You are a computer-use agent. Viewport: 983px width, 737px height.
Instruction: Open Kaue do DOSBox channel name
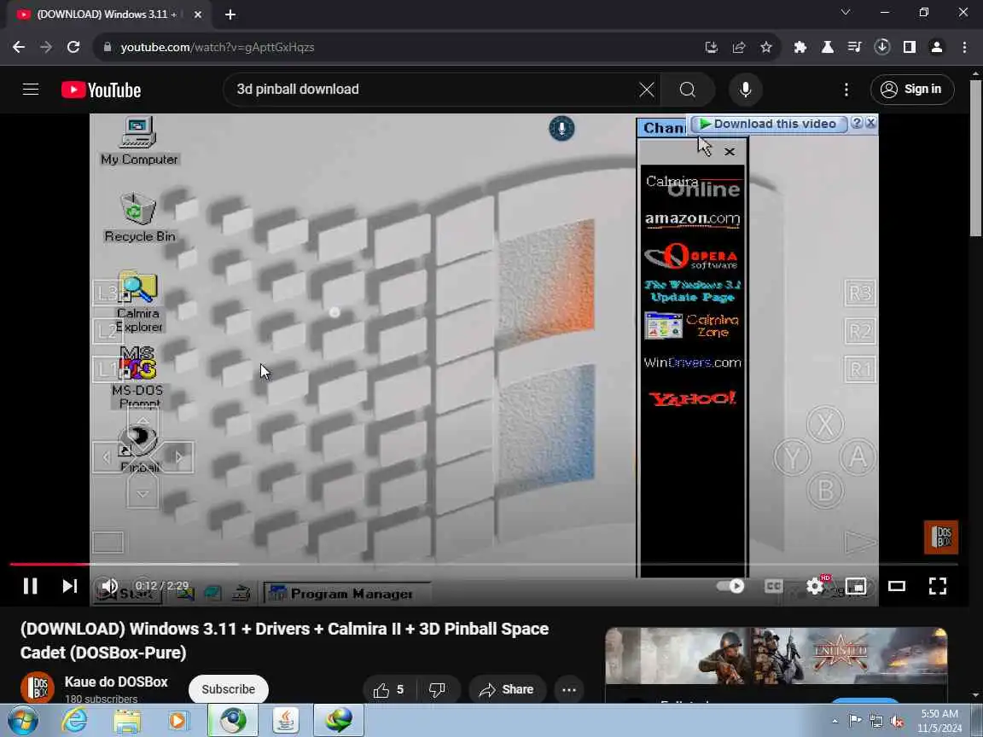[116, 682]
